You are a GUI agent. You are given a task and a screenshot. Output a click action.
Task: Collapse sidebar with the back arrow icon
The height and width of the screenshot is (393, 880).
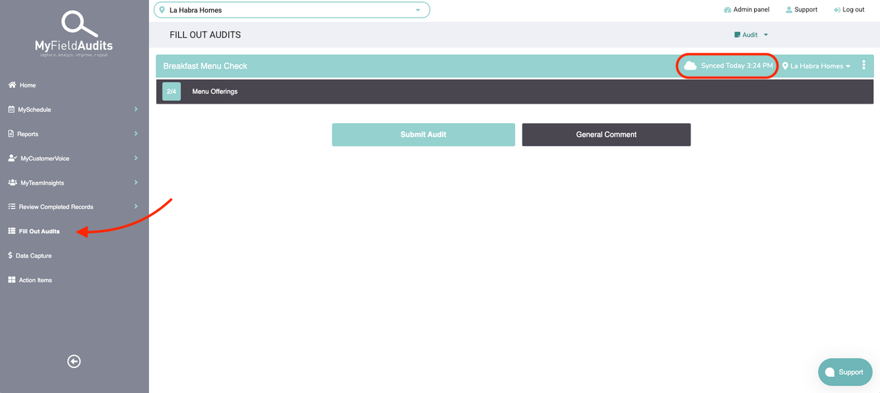tap(74, 362)
